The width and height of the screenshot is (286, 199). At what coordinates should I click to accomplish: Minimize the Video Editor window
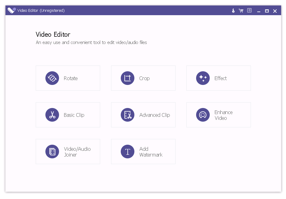point(259,11)
